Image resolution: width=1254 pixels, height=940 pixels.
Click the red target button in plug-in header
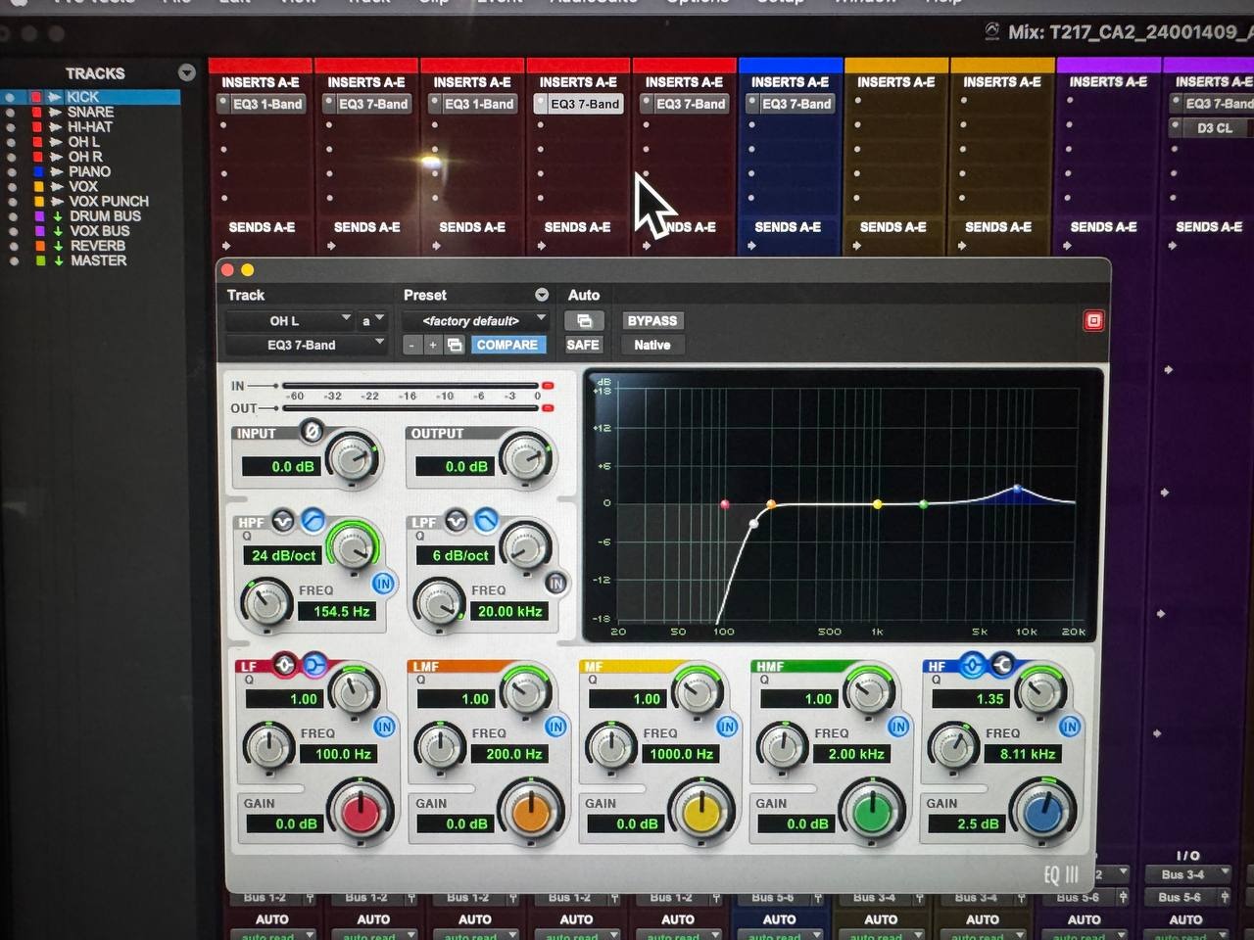1093,321
